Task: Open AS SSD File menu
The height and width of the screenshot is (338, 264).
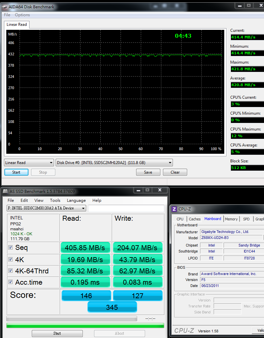Action: (x=11, y=200)
